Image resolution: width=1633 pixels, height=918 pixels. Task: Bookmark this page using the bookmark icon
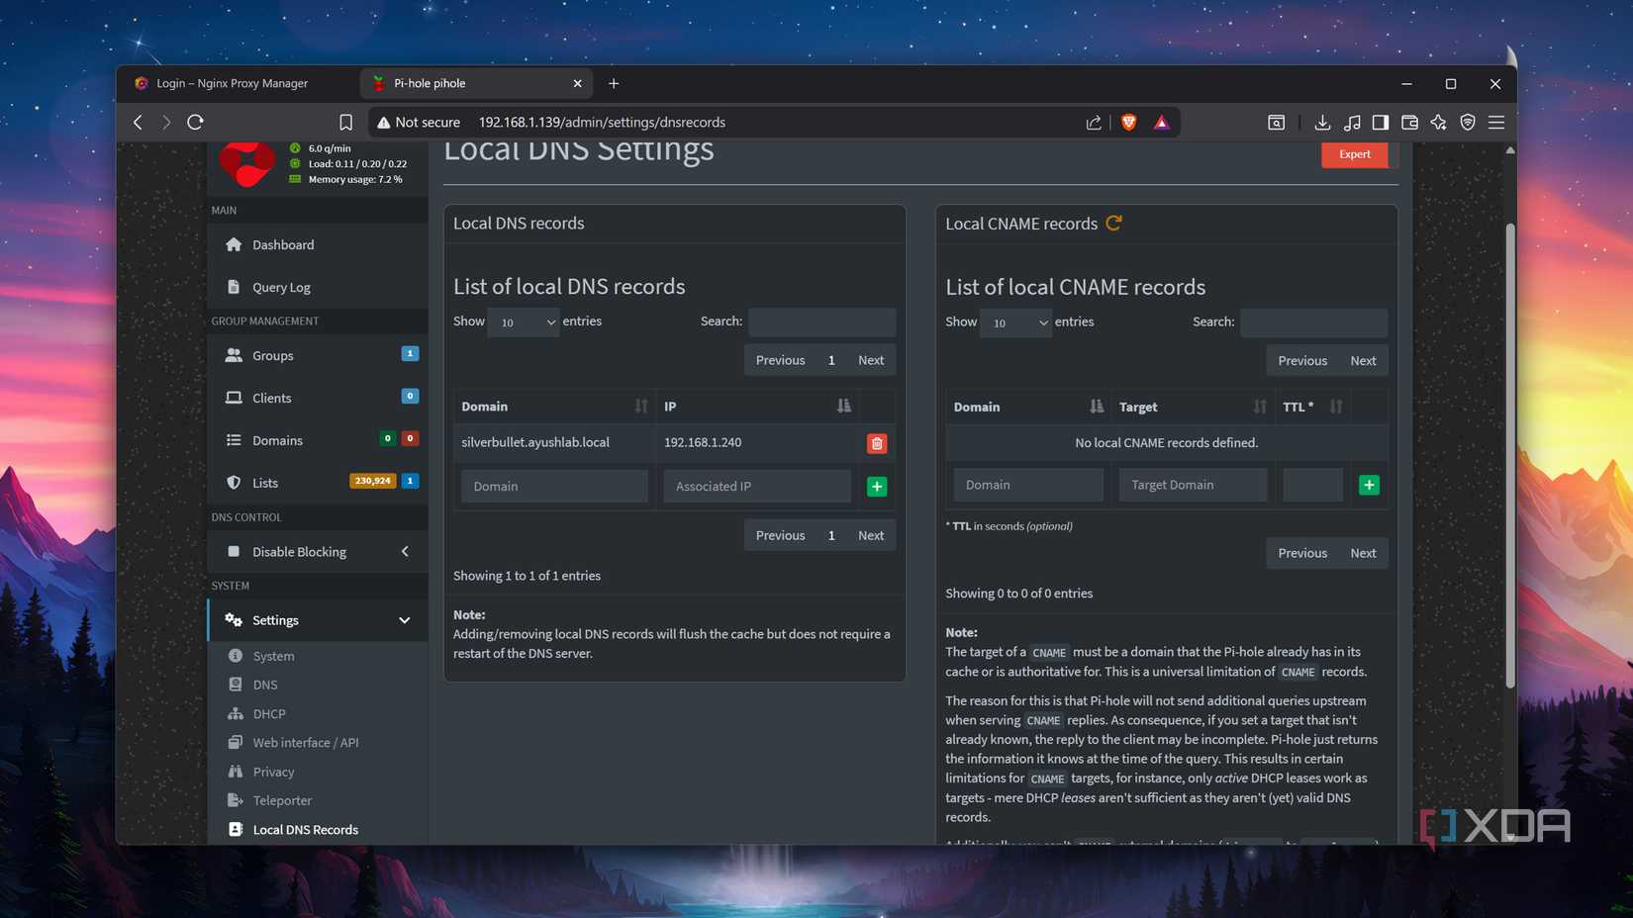point(345,123)
